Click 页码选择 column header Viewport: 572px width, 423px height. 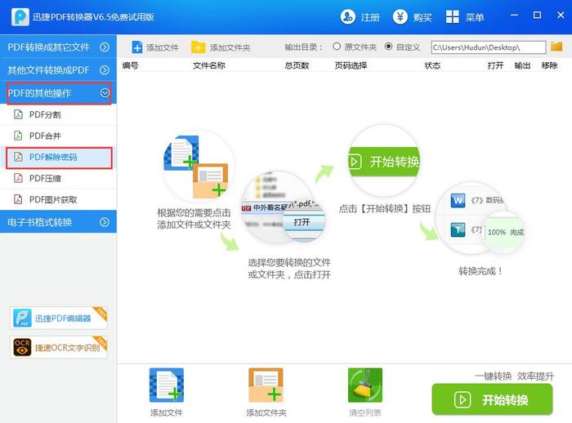pyautogui.click(x=351, y=65)
